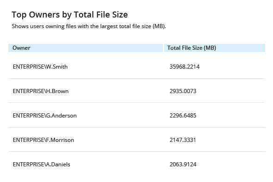Click file size value 2935.0073
This screenshot has height=182, width=273.
[x=183, y=91]
